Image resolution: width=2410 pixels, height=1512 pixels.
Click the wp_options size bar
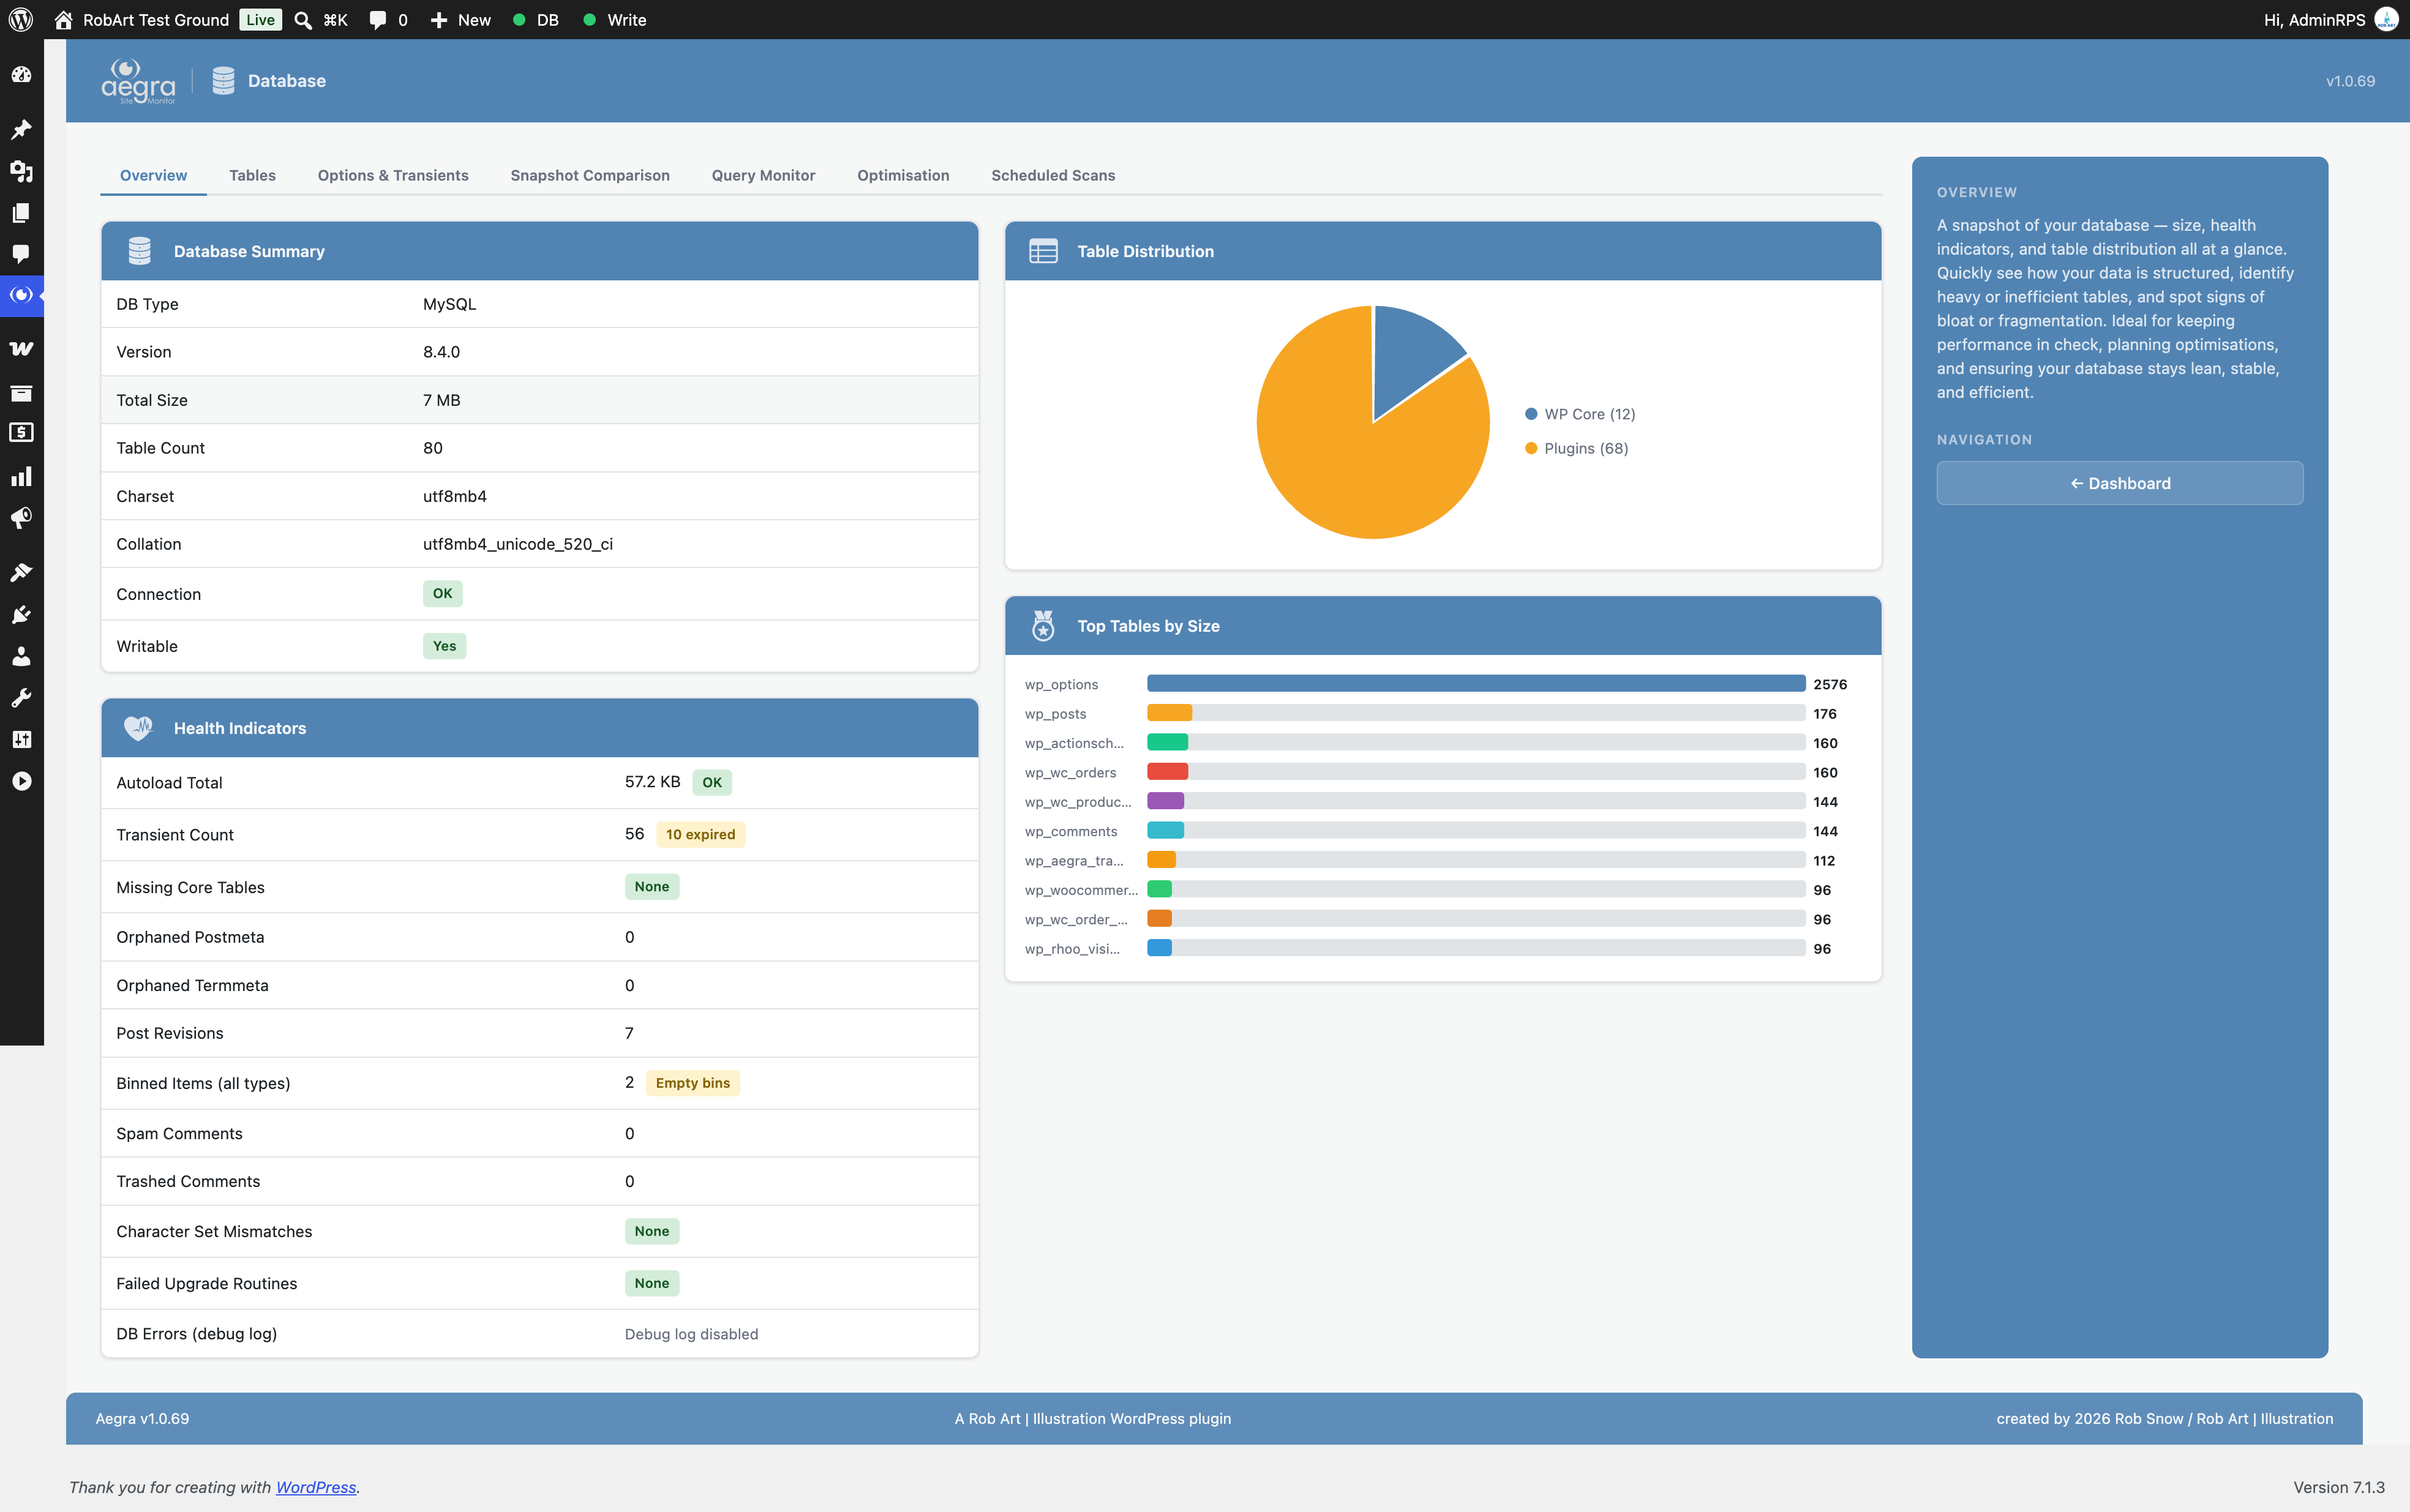1475,684
